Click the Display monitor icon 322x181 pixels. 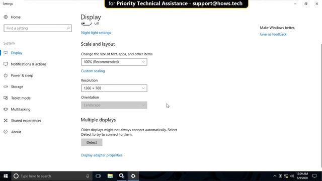point(6,53)
